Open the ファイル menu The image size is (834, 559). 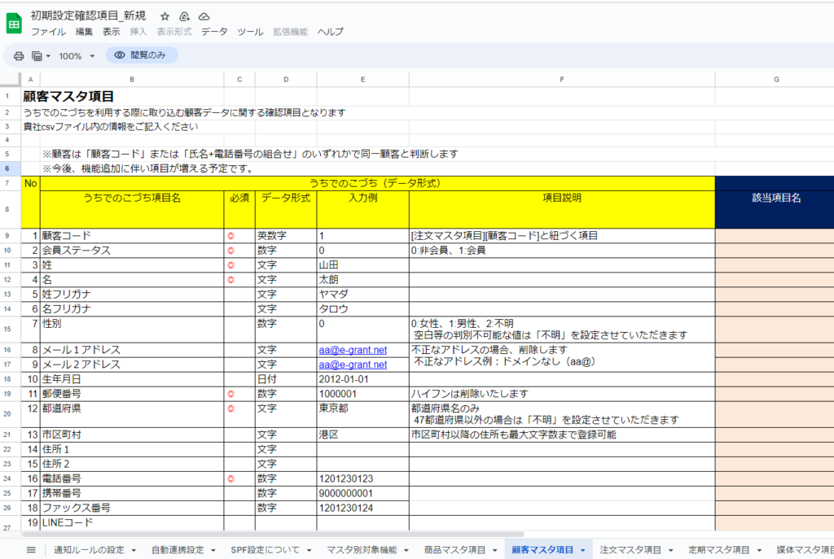click(x=48, y=32)
